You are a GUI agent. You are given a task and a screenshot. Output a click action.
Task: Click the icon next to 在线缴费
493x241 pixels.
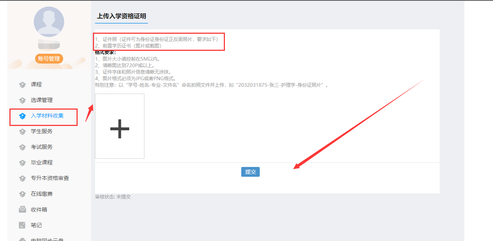point(22,194)
